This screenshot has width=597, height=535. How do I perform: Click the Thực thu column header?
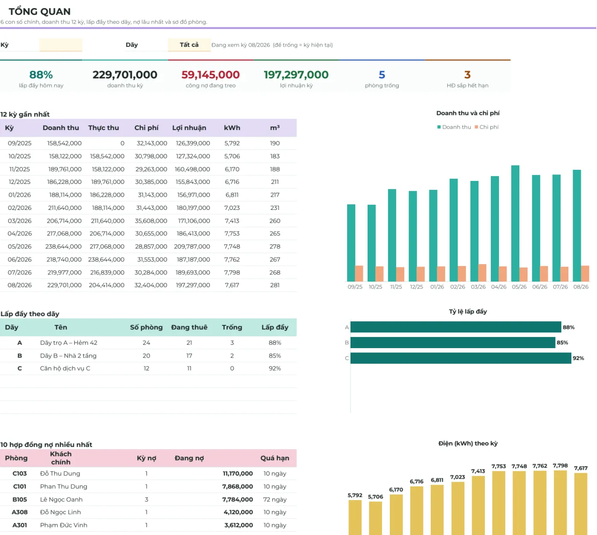point(104,128)
